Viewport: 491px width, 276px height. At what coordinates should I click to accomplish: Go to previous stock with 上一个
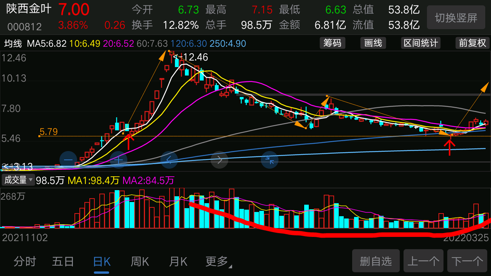point(423,261)
